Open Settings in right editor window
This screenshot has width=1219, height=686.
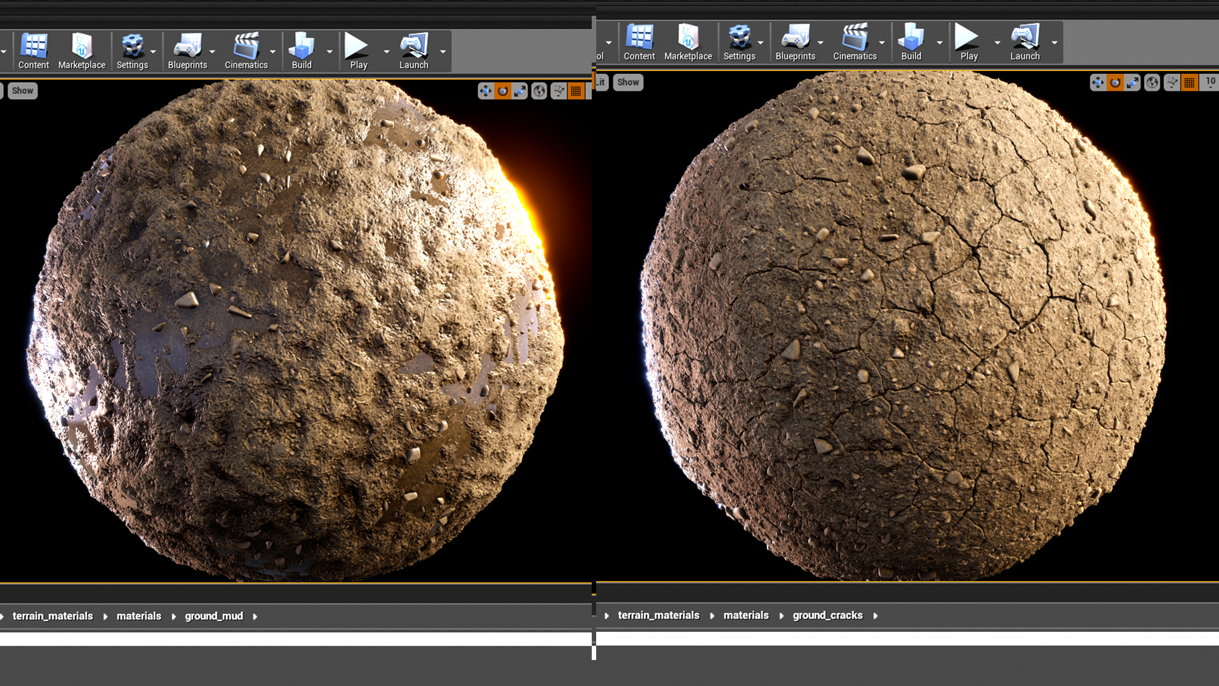[740, 42]
